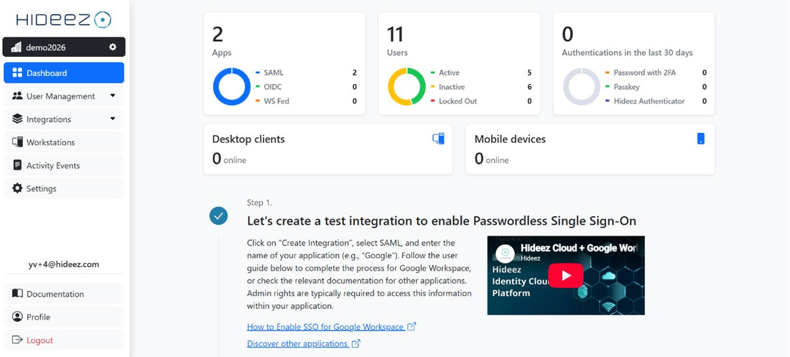Click the Desktop clients computer icon

[438, 139]
